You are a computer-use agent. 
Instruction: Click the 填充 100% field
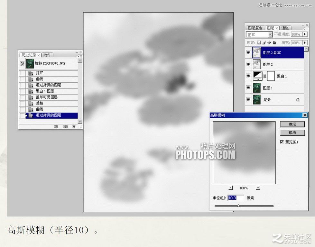pos(297,42)
